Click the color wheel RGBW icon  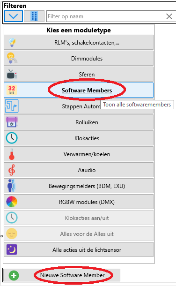pyautogui.click(x=12, y=202)
